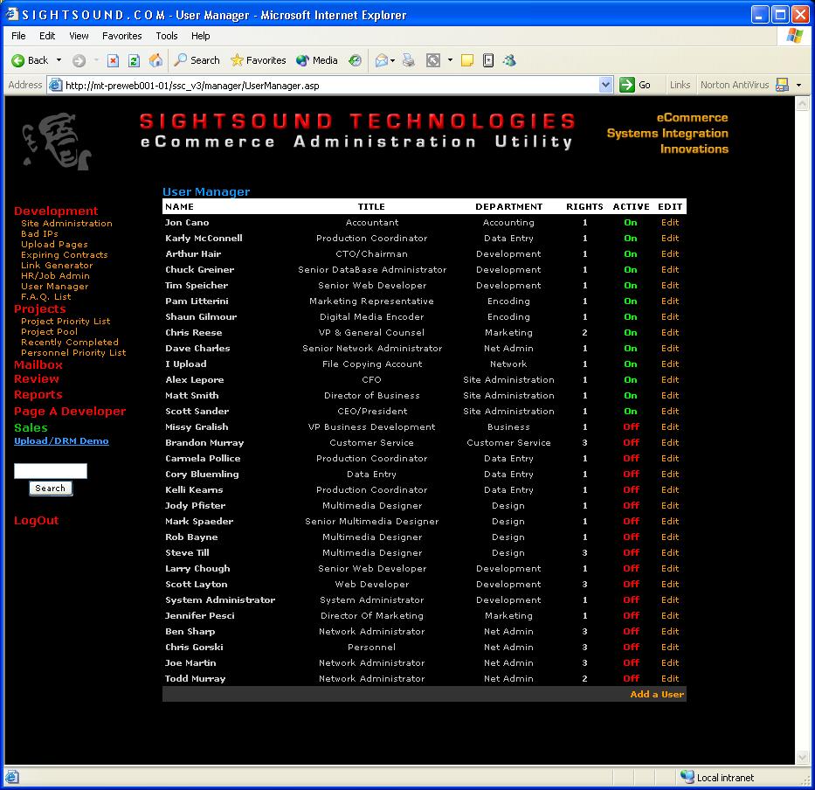Open the Back history dropdown arrow
This screenshot has width=815, height=790.
point(59,60)
